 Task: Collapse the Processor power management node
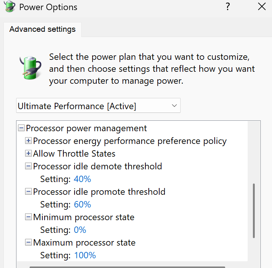tap(21, 129)
